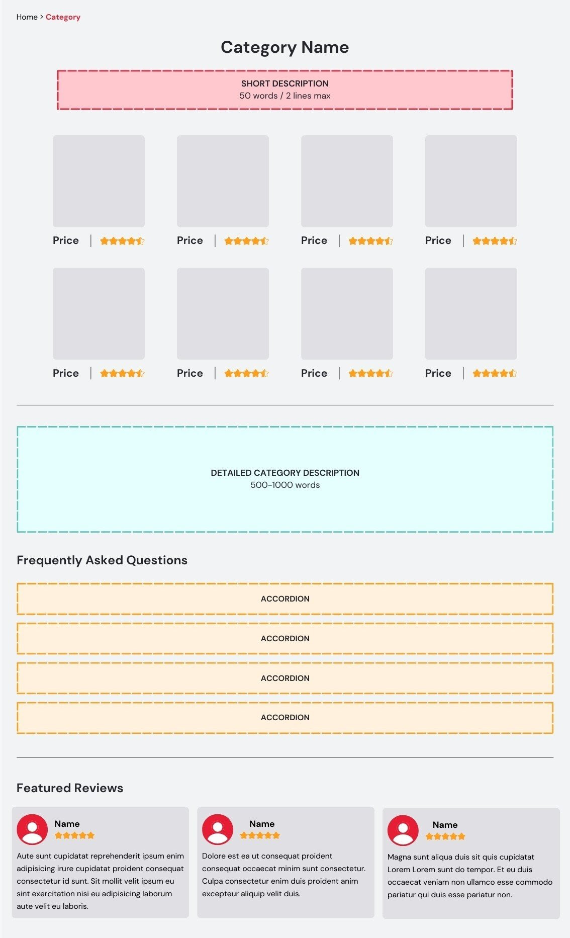Click the avatar icon of the first review
The image size is (570, 938).
click(32, 829)
